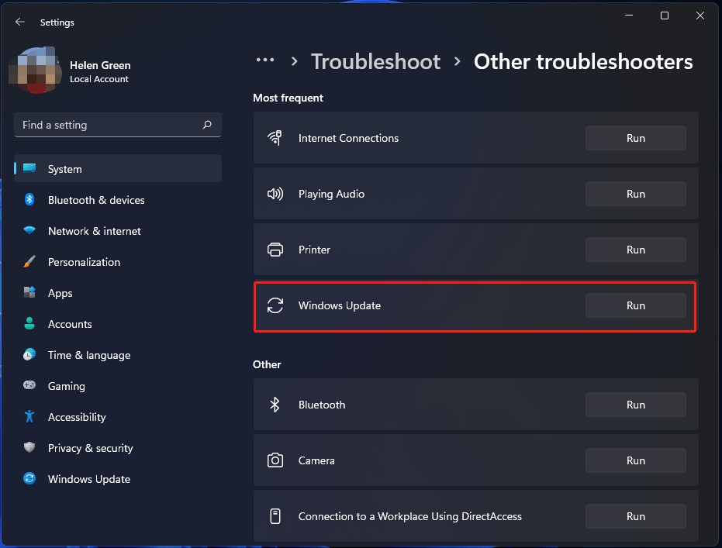Open Network & internet settings

118,230
